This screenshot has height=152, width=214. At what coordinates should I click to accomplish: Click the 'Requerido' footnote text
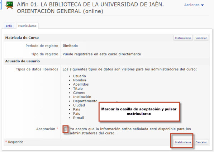click(x=15, y=142)
